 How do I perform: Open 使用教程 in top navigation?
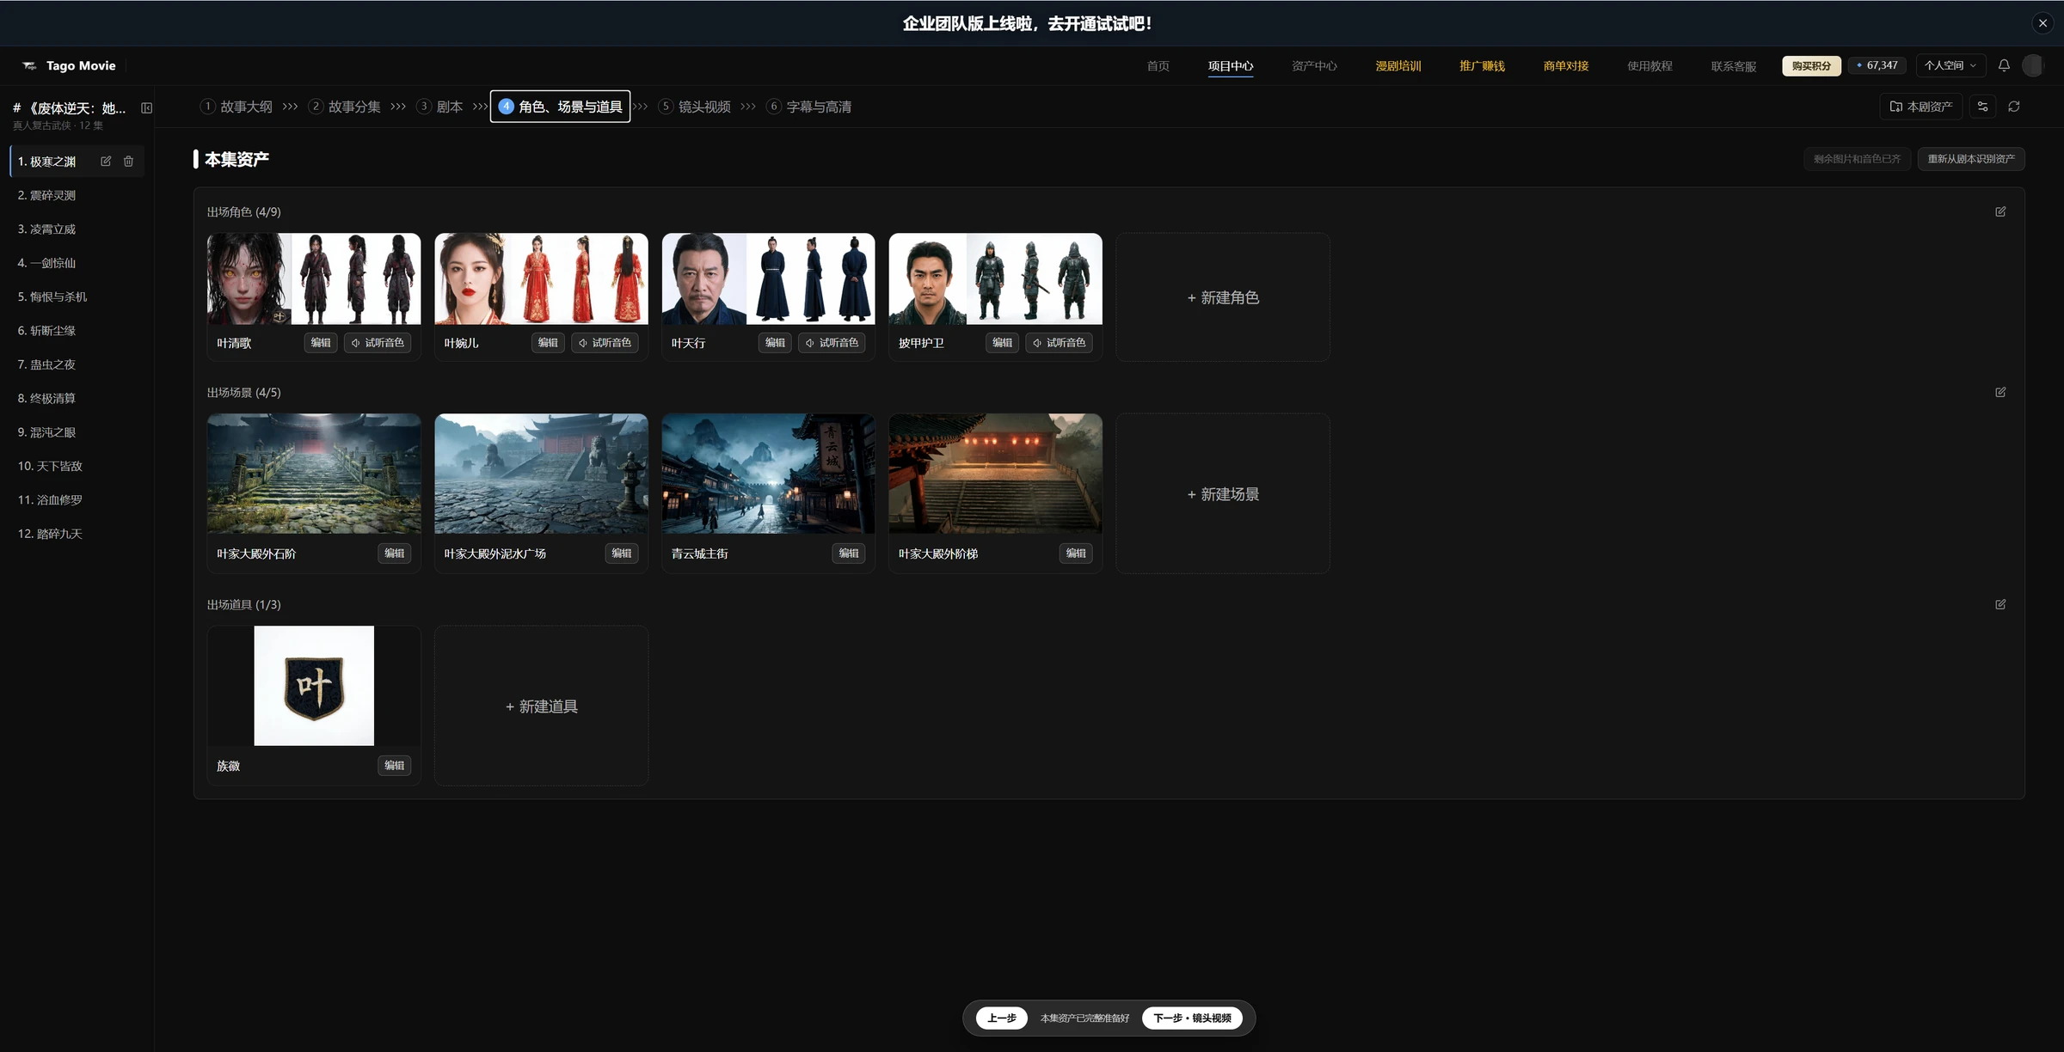coord(1649,66)
